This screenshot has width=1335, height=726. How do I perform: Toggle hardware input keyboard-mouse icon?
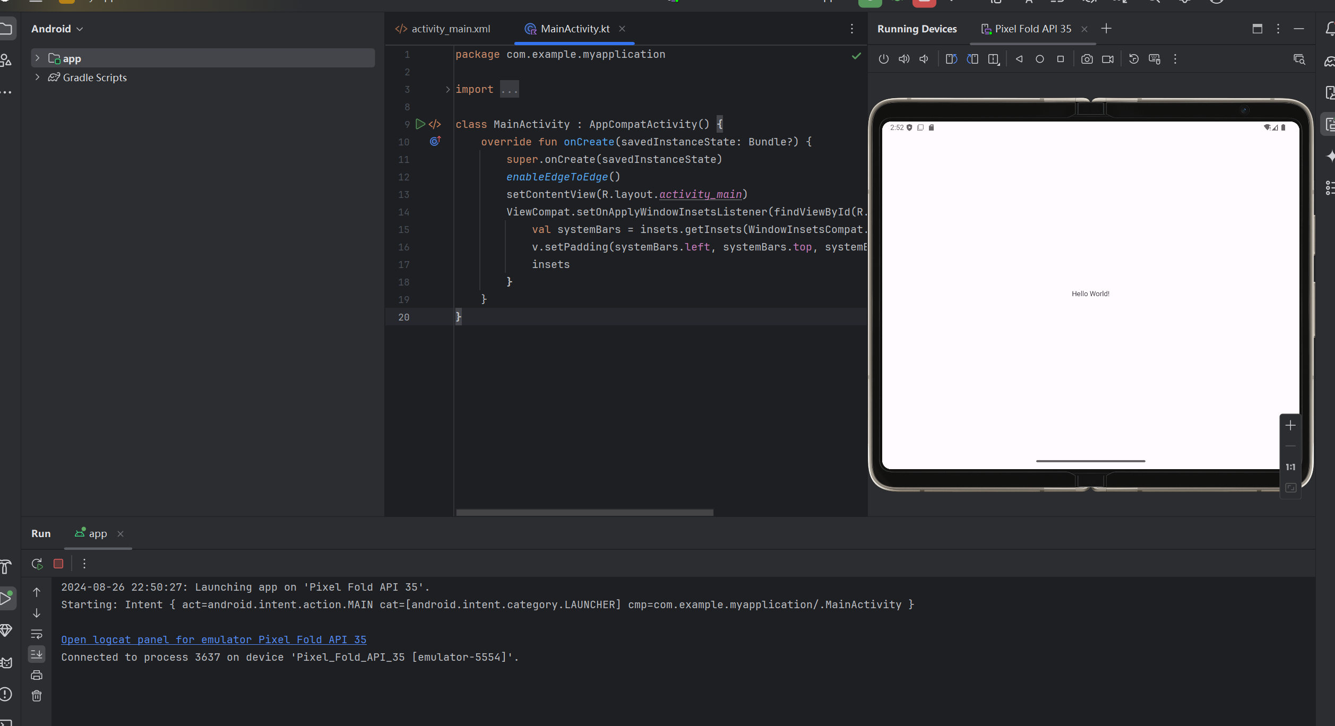coord(1155,59)
